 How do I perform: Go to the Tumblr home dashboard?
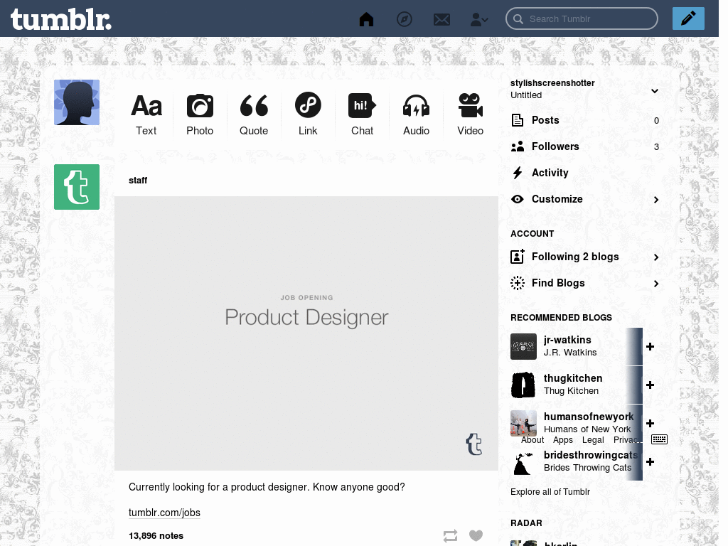(366, 18)
